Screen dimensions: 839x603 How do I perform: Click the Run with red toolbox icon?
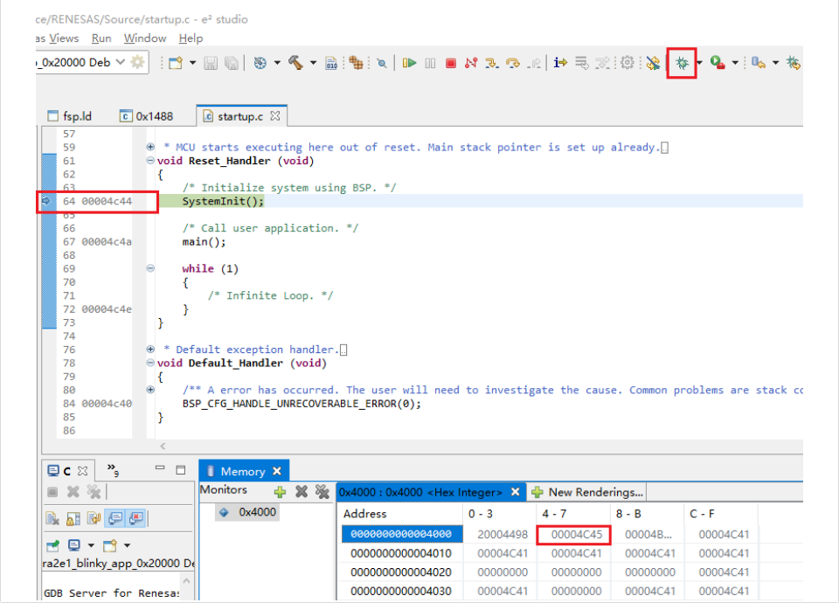[718, 63]
